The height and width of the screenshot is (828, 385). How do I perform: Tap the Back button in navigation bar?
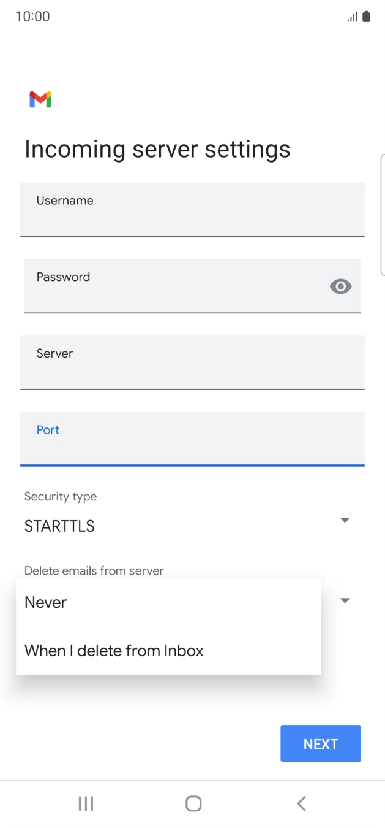301,803
